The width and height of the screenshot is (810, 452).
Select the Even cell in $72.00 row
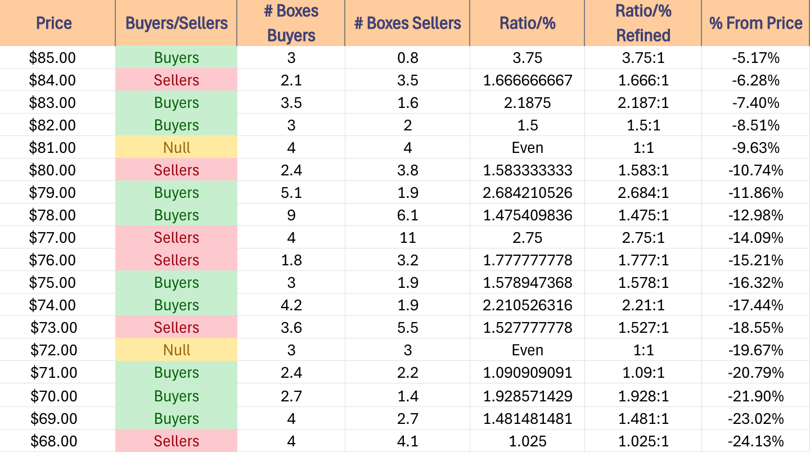527,350
